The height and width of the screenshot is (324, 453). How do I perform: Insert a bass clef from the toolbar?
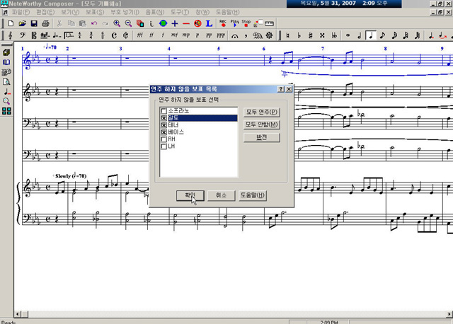pyautogui.click(x=23, y=35)
